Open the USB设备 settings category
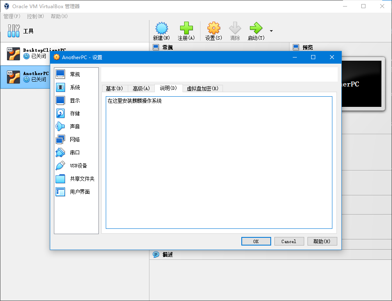Image resolution: width=392 pixels, height=301 pixels. pyautogui.click(x=76, y=165)
